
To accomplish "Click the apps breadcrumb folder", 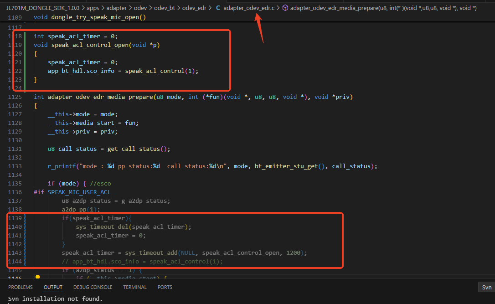I will click(x=93, y=8).
